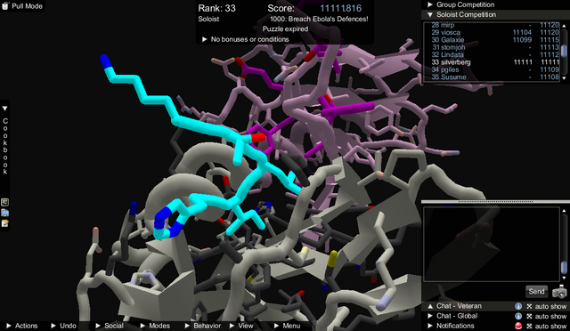Click the info icon for Chat - Veteran

pos(518,306)
